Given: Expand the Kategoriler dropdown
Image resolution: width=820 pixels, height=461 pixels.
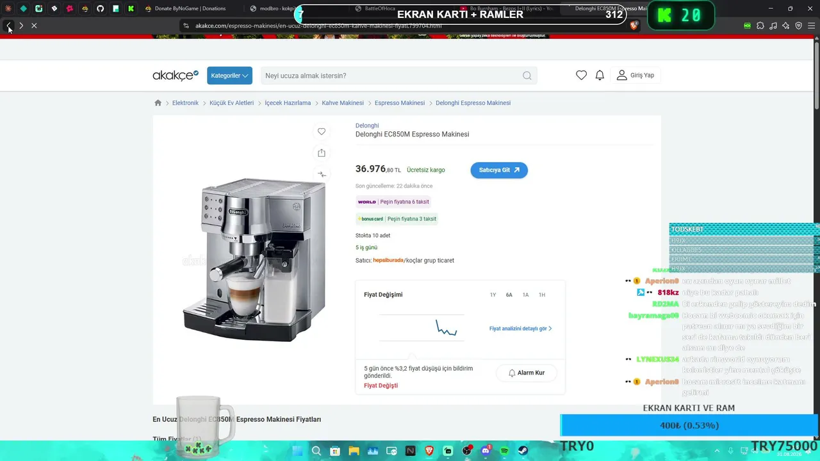Looking at the screenshot, I should (229, 76).
